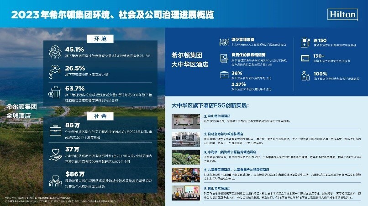
Task: Click the globe-in-hands icon beside 45.1%
Action: click(x=55, y=52)
